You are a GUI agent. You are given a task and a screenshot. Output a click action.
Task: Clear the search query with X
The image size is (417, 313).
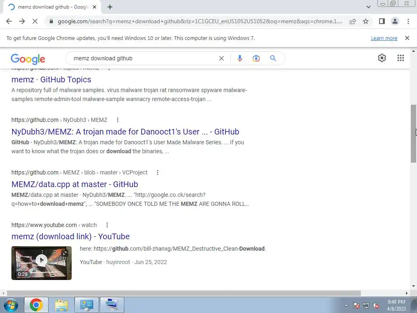221,58
